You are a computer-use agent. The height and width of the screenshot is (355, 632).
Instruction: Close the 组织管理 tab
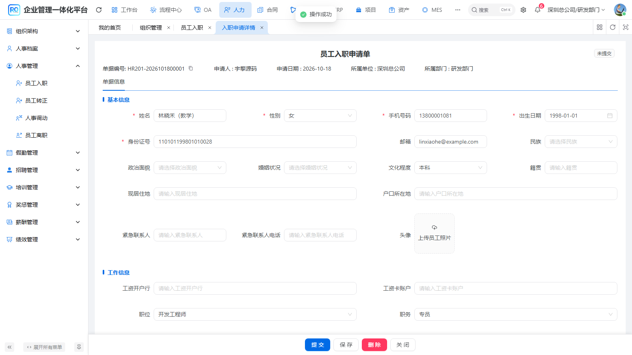point(169,28)
